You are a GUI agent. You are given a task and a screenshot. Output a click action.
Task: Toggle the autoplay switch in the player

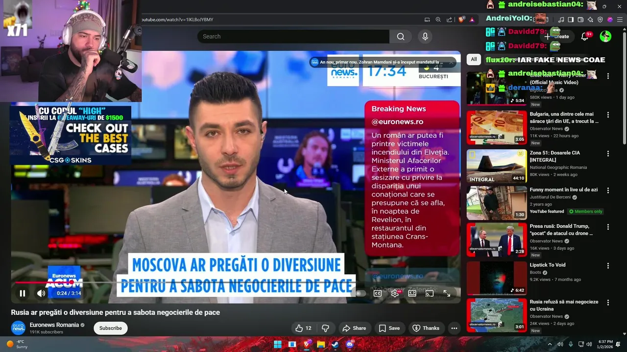pyautogui.click(x=360, y=293)
